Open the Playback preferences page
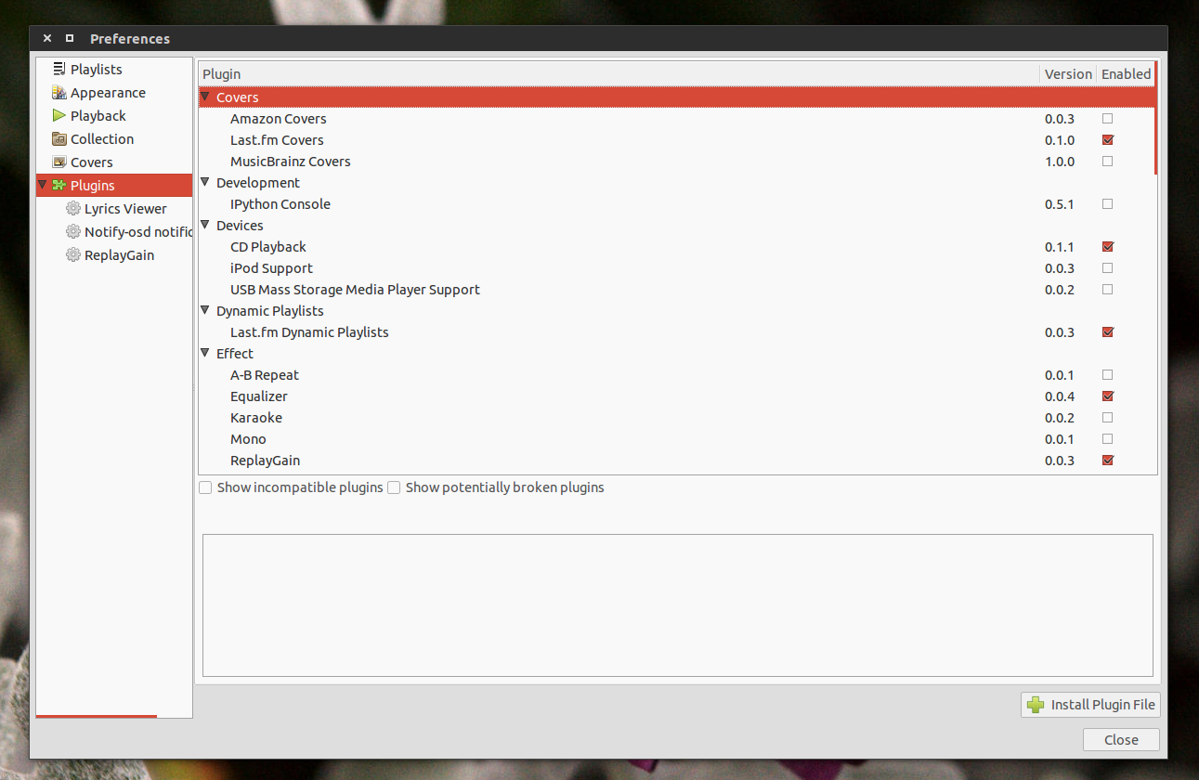This screenshot has height=780, width=1199. [x=114, y=116]
